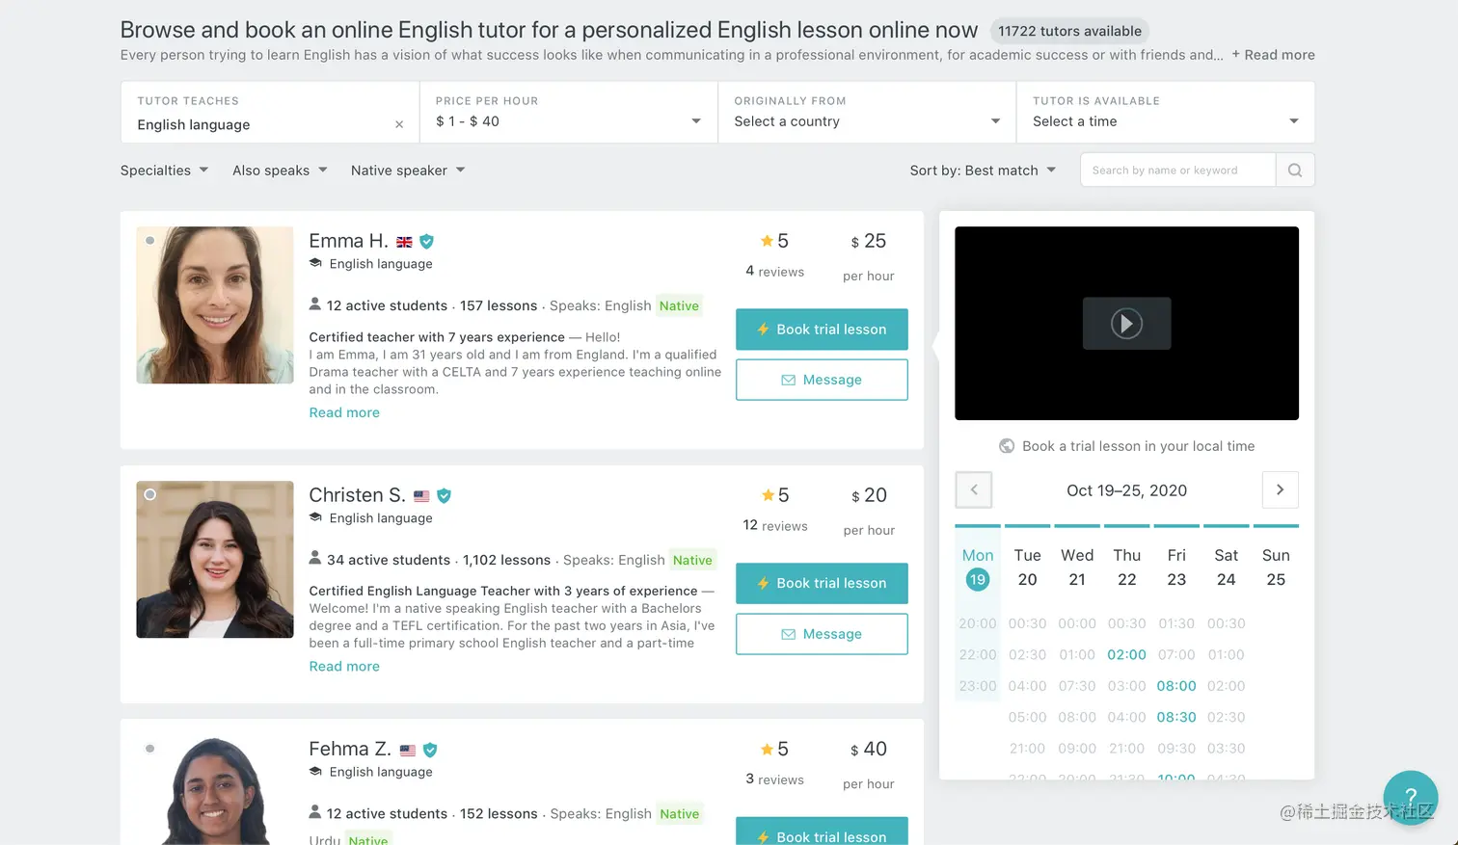1458x845 pixels.
Task: Select Mon 19 in the calendar
Action: point(977,568)
